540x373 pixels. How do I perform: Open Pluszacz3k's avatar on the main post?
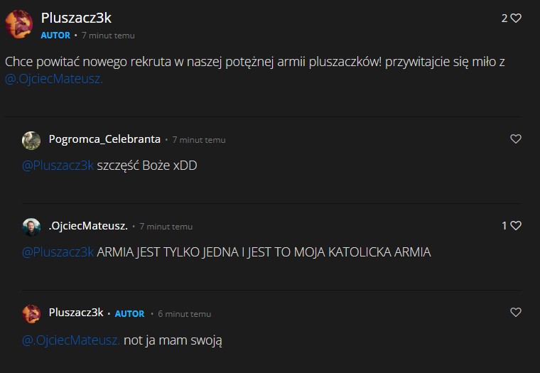pos(19,24)
